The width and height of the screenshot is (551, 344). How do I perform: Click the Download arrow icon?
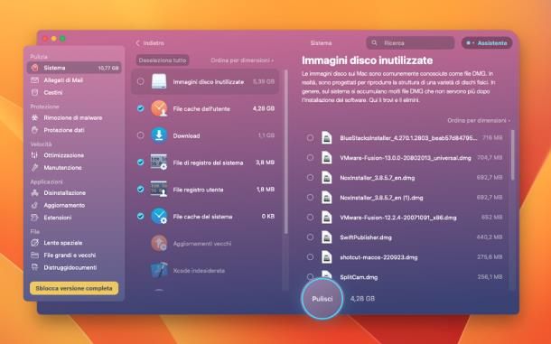(159, 135)
